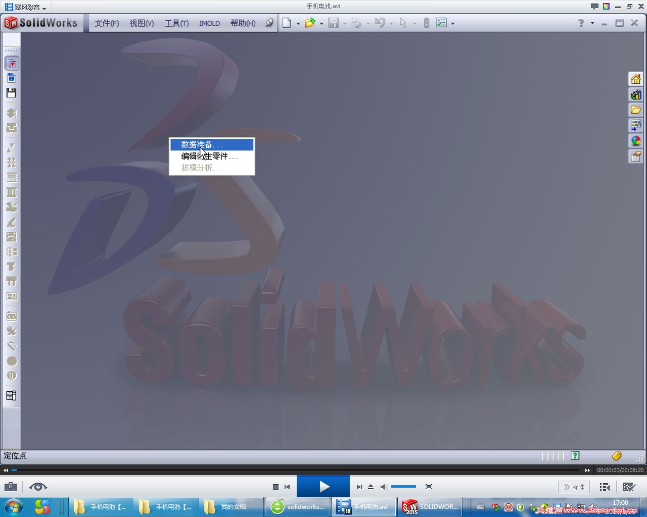Click the SolidWorks search icon next to Help menu
This screenshot has height=517, width=647.
(x=269, y=23)
